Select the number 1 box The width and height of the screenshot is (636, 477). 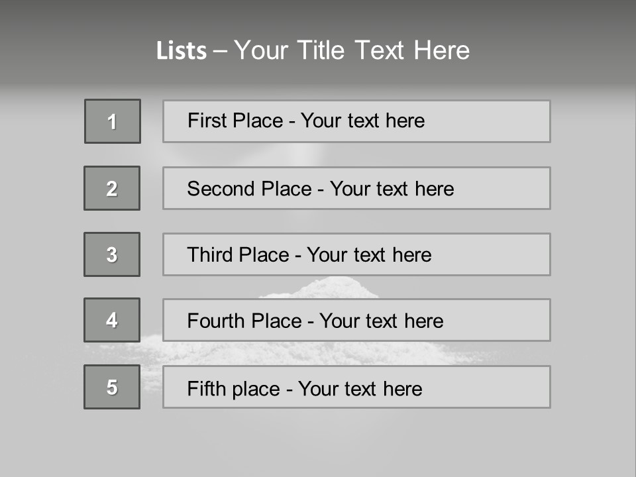pyautogui.click(x=113, y=121)
